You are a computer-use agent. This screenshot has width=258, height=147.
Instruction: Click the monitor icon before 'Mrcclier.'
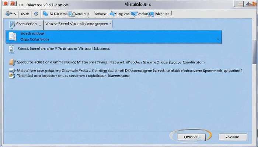coord(151,14)
